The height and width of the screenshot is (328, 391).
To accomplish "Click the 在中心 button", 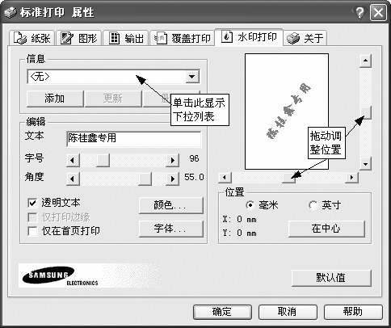I will point(326,229).
